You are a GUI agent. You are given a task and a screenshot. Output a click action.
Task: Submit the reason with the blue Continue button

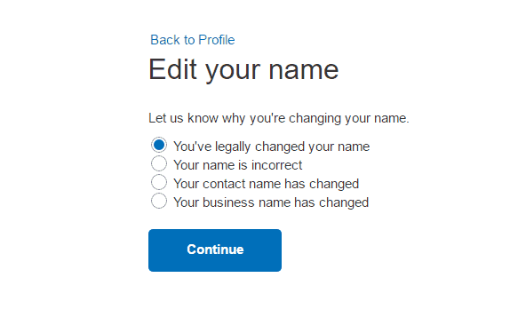pyautogui.click(x=215, y=250)
